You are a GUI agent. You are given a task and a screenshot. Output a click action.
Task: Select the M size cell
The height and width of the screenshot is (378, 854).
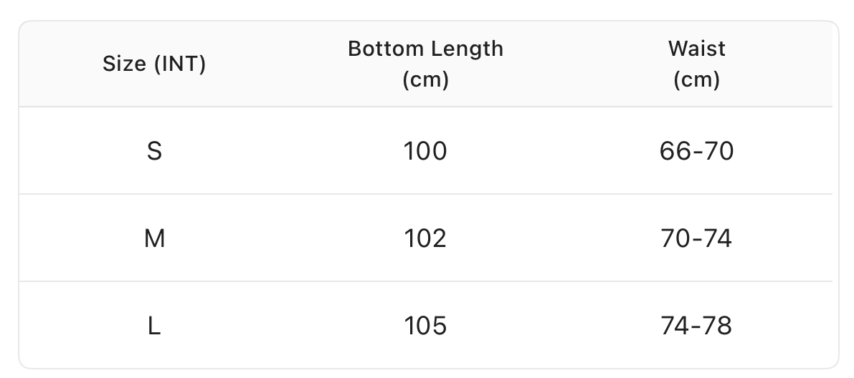pos(154,238)
